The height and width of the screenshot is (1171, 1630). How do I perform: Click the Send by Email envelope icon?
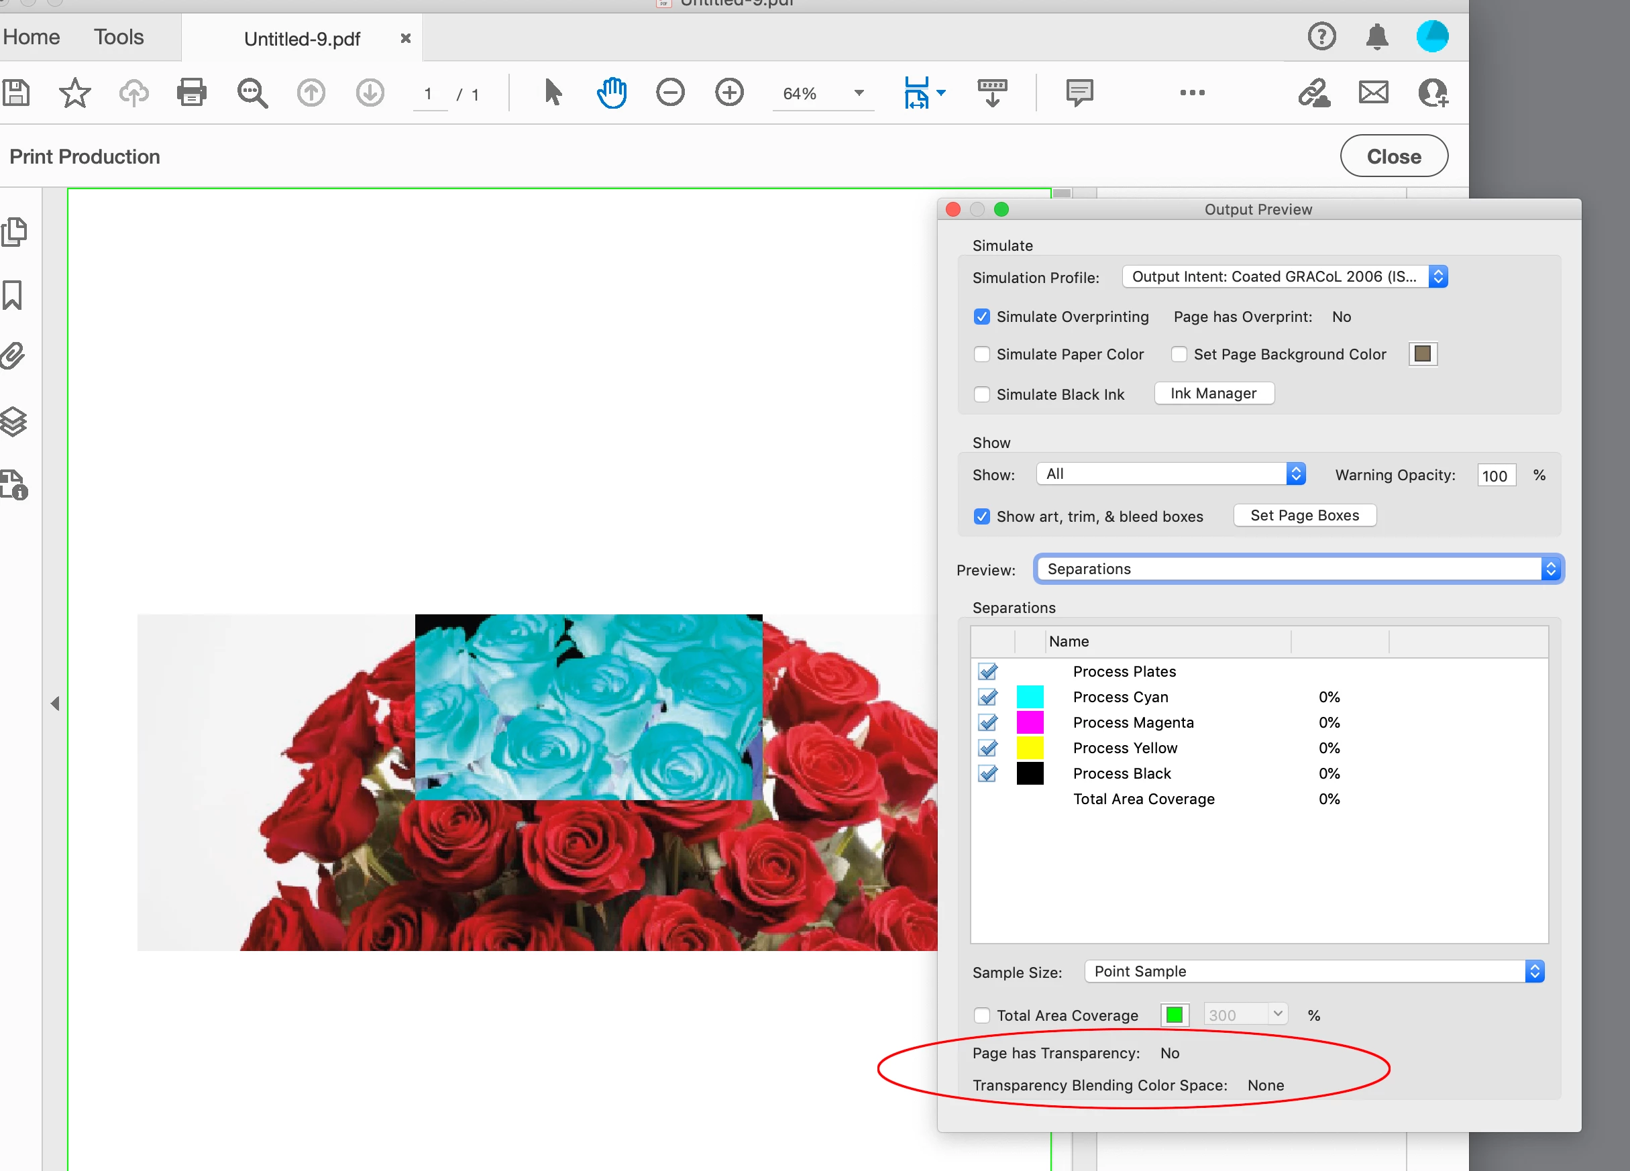tap(1372, 93)
